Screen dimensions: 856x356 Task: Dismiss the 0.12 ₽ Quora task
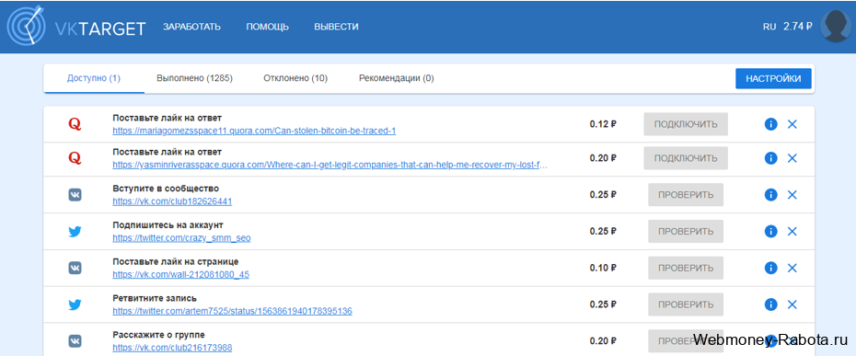(x=792, y=124)
